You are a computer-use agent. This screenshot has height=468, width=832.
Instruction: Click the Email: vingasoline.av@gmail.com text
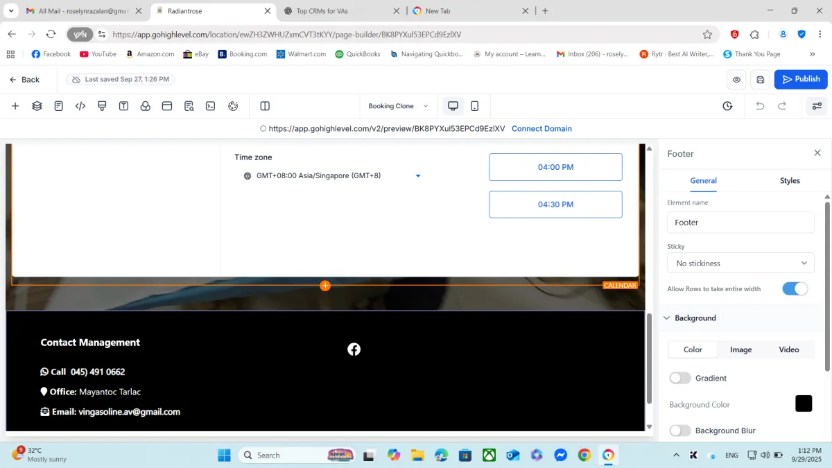pyautogui.click(x=111, y=412)
